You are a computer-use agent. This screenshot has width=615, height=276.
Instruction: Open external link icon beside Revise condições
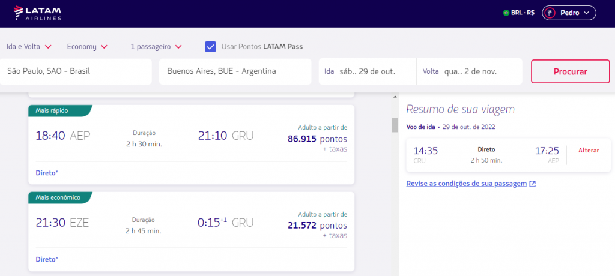[x=533, y=184]
